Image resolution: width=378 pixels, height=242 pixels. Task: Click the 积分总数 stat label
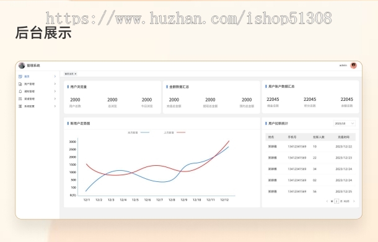tap(310, 106)
